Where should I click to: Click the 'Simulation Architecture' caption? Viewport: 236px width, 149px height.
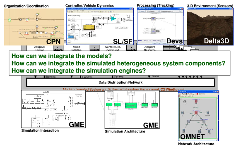(125, 131)
